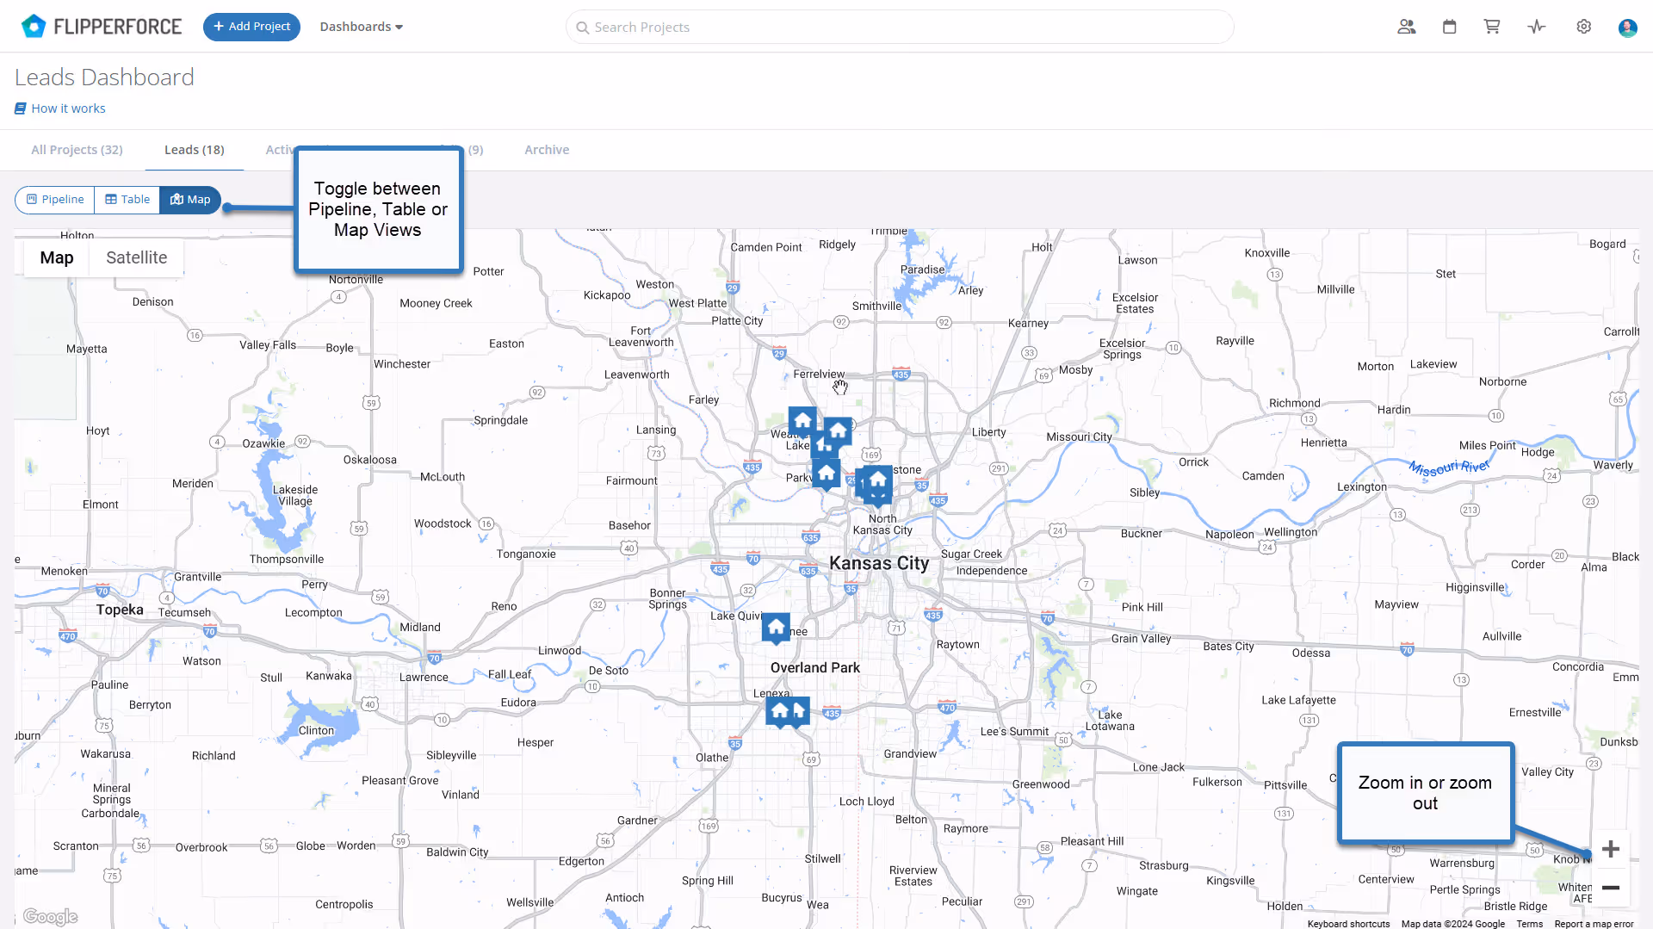Viewport: 1653px width, 929px height.
Task: Click the house marker near Parkville
Action: (x=826, y=474)
